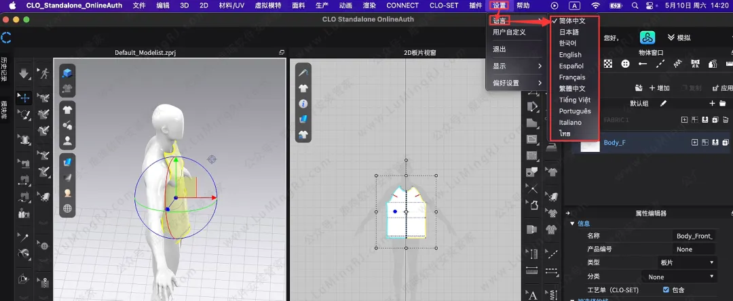Click the folder icon next to 默认组 plus
The image size is (733, 301).
tap(722, 103)
